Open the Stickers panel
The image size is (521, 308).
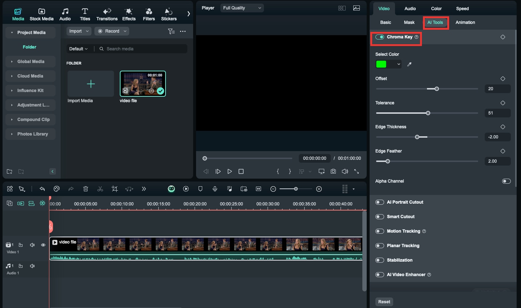tap(169, 14)
